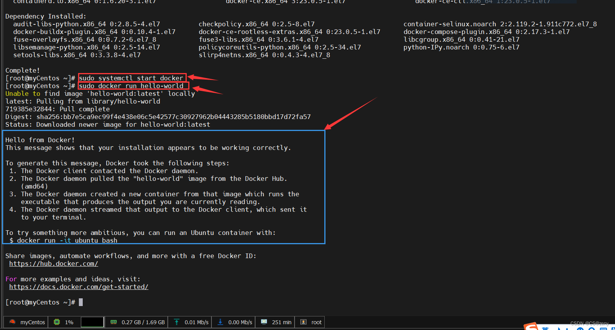This screenshot has width=615, height=330.
Task: Click step 3 'daemon created a new container' line
Action: coord(154,194)
